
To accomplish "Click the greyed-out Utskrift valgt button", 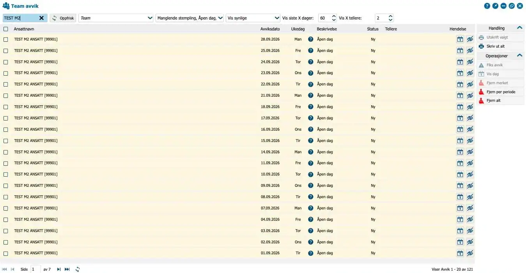I will (x=500, y=37).
